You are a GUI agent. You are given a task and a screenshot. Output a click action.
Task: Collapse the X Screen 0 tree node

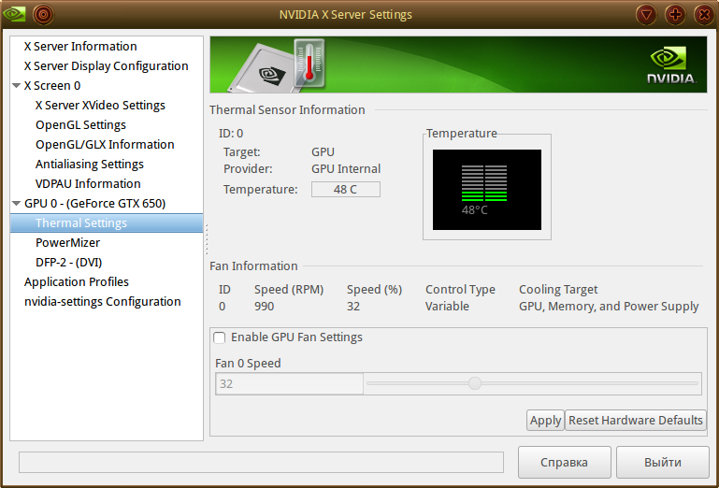[x=17, y=86]
